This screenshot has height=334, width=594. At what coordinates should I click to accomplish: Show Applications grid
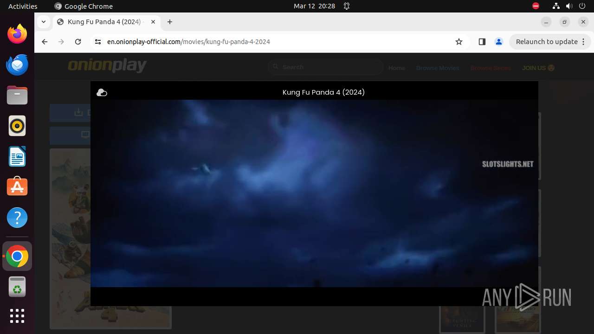17,316
